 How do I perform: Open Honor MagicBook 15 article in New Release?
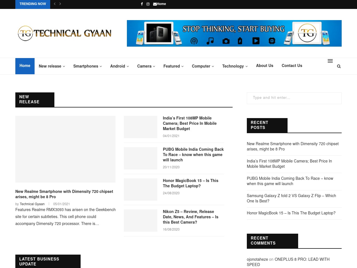click(x=190, y=183)
